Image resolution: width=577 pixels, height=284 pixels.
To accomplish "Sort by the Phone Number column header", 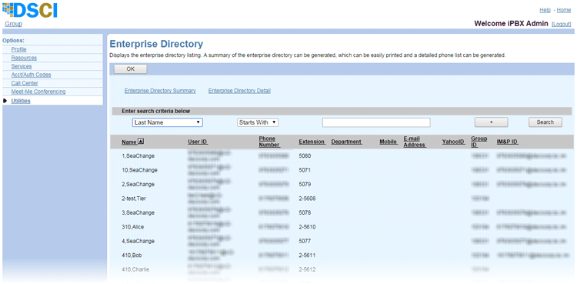I will [269, 142].
